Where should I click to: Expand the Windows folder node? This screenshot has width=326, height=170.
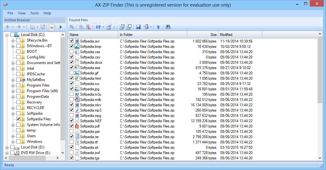(13, 142)
